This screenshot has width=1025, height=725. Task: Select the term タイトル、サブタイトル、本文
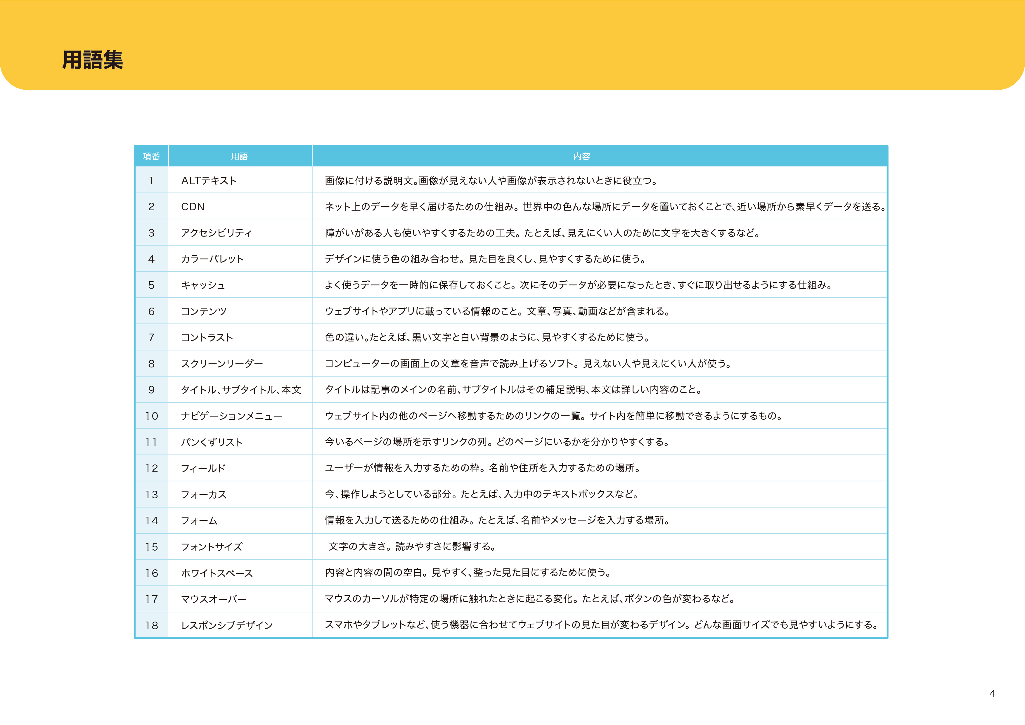click(241, 390)
